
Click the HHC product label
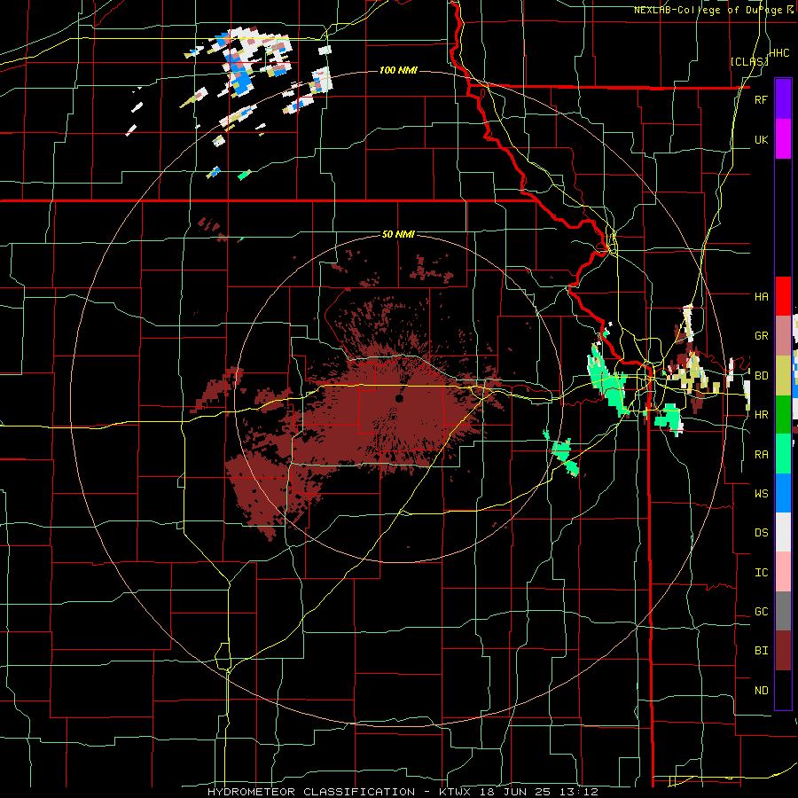(778, 53)
